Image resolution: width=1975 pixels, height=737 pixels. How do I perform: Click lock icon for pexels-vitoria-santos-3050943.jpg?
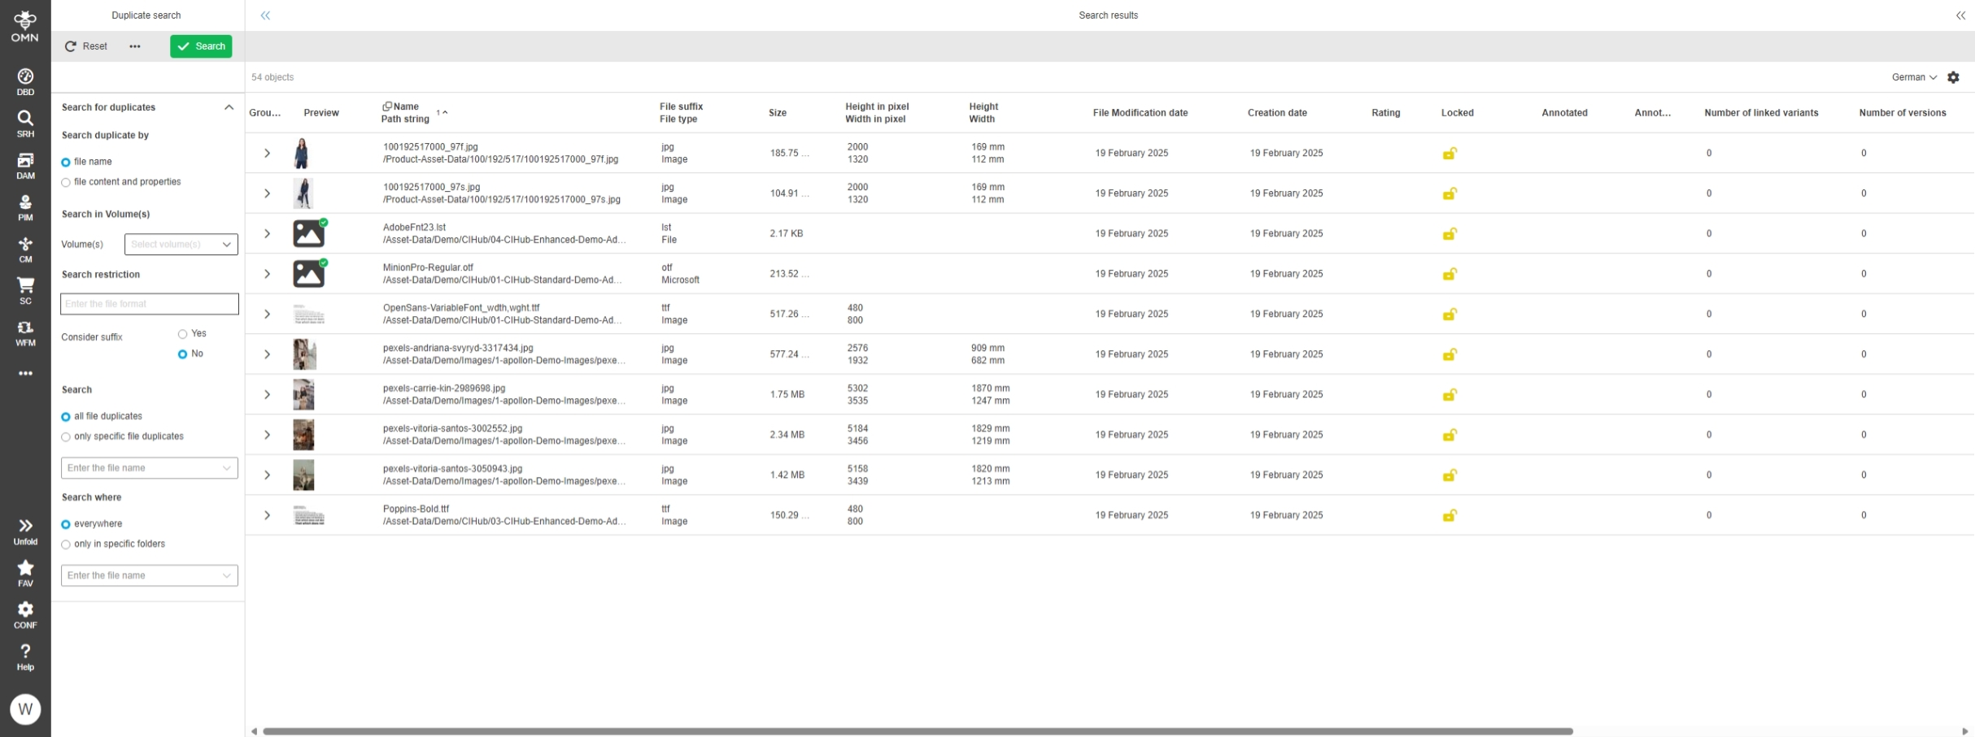pyautogui.click(x=1450, y=475)
